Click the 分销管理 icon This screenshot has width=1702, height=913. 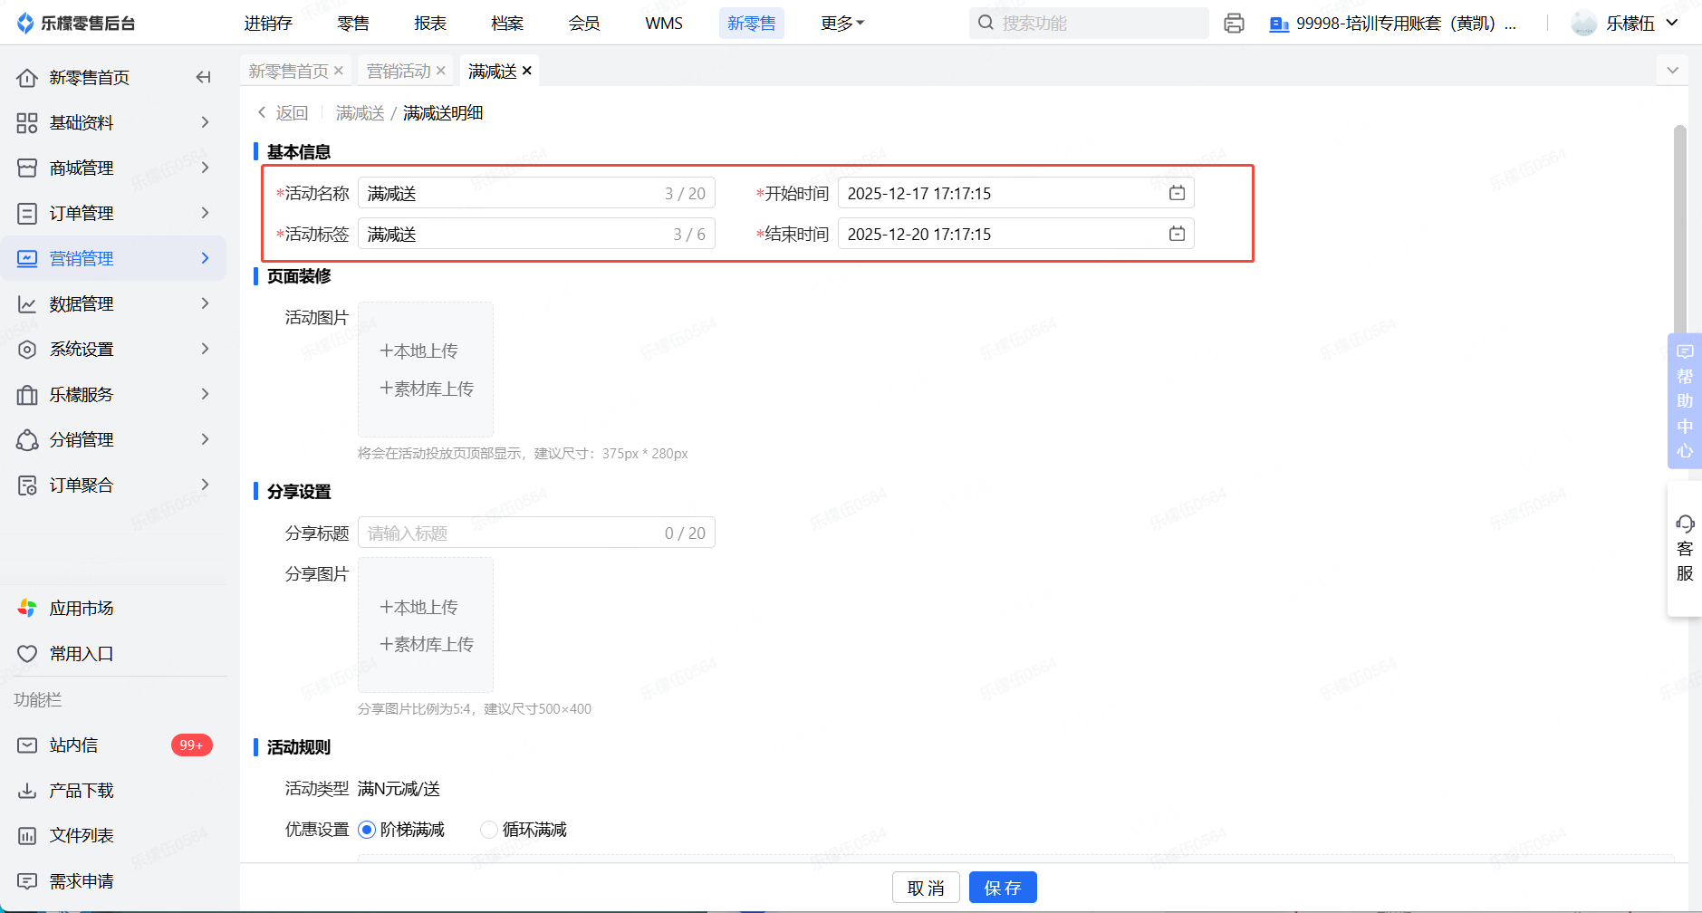tap(27, 440)
